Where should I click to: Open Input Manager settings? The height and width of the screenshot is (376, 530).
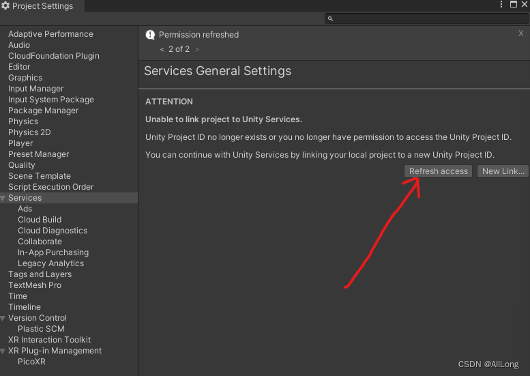(x=36, y=89)
